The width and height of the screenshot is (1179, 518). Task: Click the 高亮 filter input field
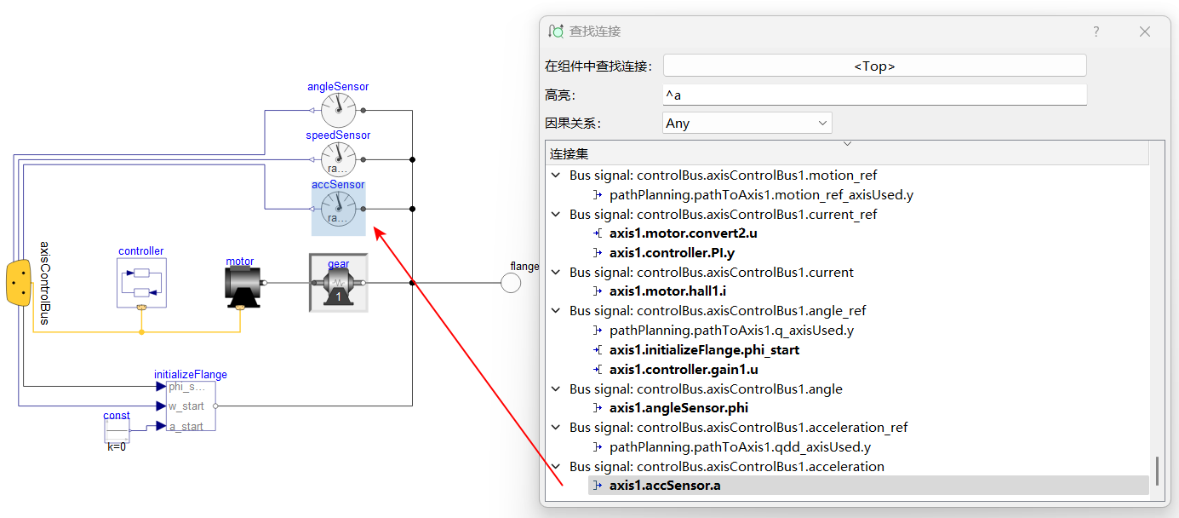(x=874, y=95)
